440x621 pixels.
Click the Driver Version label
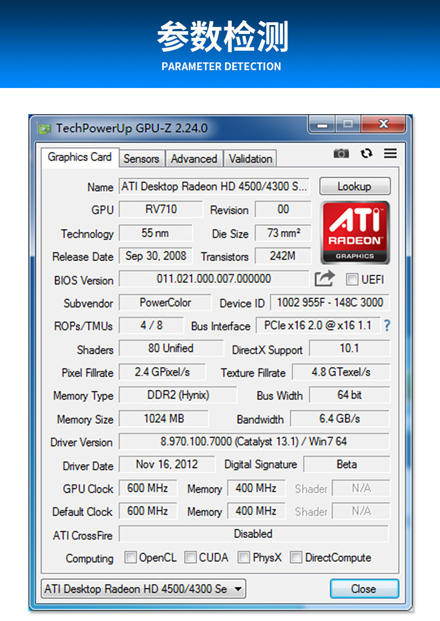click(x=81, y=442)
